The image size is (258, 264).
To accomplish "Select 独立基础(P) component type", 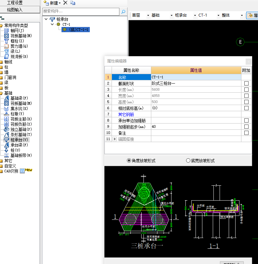I will (21, 129).
